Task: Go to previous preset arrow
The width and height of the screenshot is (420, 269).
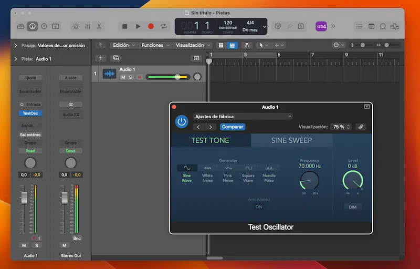Action: pyautogui.click(x=198, y=127)
